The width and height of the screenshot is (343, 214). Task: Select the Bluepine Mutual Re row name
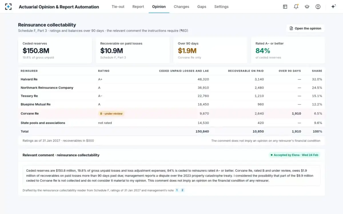pos(35,104)
